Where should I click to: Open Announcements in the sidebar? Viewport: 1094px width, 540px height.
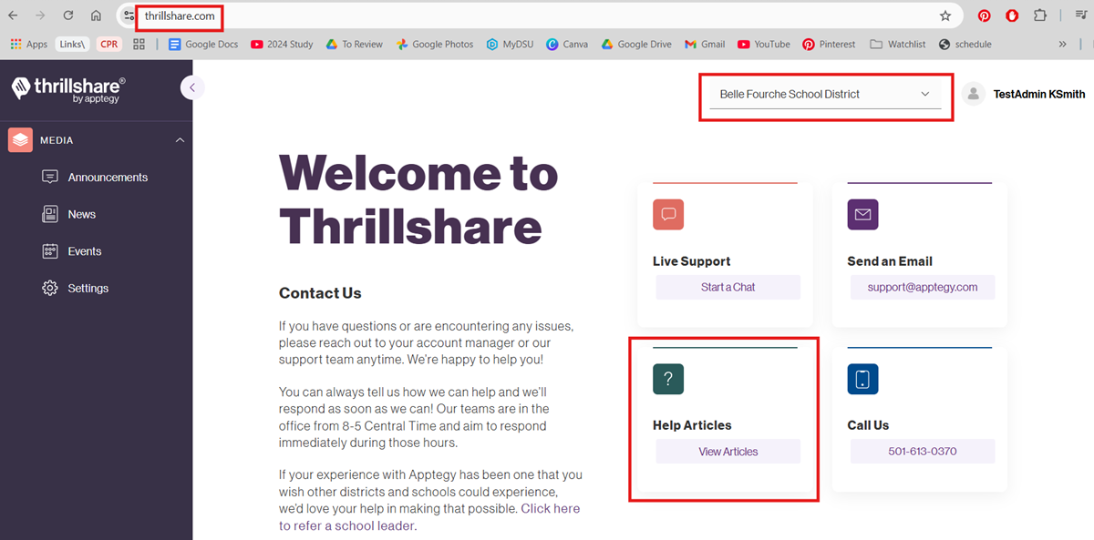[x=95, y=178]
